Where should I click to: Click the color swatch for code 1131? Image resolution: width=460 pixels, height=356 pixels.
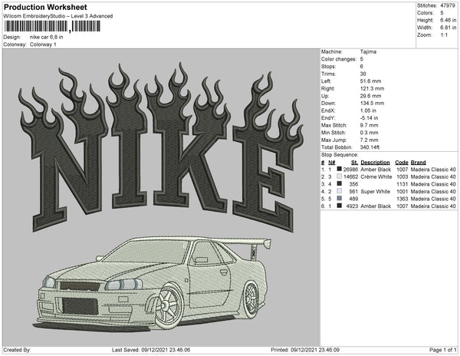point(340,183)
